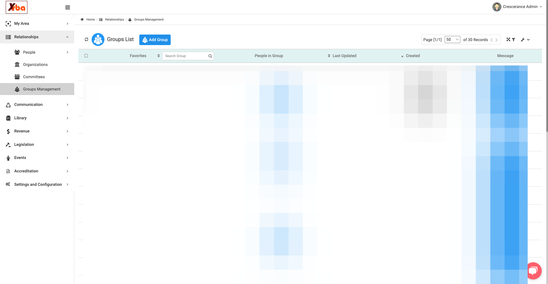Click the expand fullscreen icon
The height and width of the screenshot is (284, 548).
(x=508, y=40)
